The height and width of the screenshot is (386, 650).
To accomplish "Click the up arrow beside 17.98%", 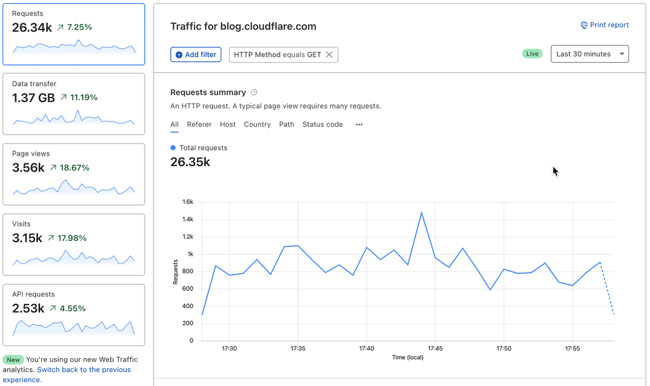I will [x=51, y=238].
